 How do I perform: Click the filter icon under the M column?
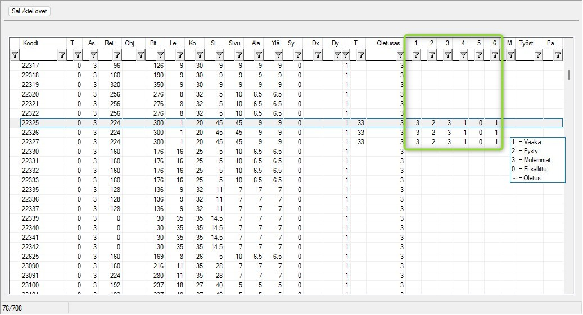pyautogui.click(x=510, y=56)
